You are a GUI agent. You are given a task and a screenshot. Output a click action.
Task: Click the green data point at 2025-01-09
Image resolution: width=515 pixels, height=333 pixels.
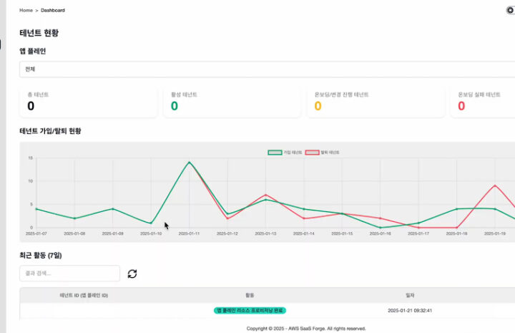click(x=113, y=208)
